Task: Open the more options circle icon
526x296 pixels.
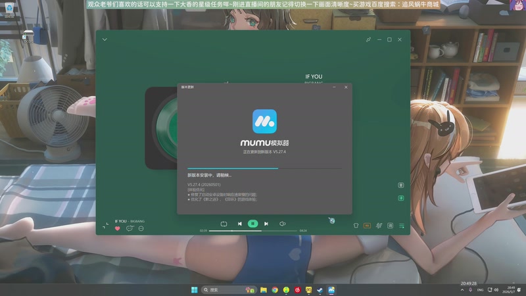Action: [141, 228]
